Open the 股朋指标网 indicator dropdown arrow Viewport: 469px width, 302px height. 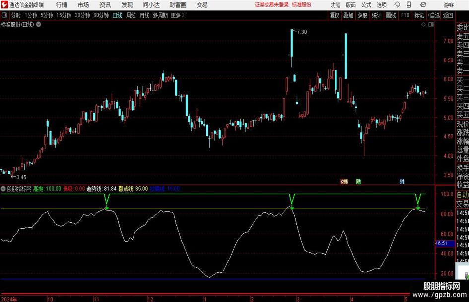pyautogui.click(x=4, y=189)
